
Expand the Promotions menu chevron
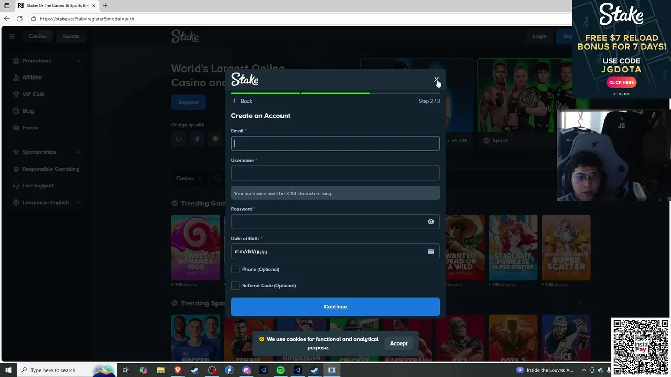click(78, 61)
